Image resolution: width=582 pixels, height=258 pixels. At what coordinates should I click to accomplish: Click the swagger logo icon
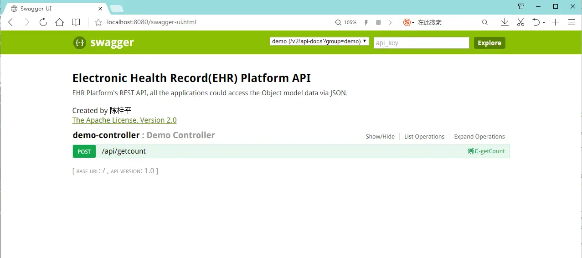[x=79, y=43]
